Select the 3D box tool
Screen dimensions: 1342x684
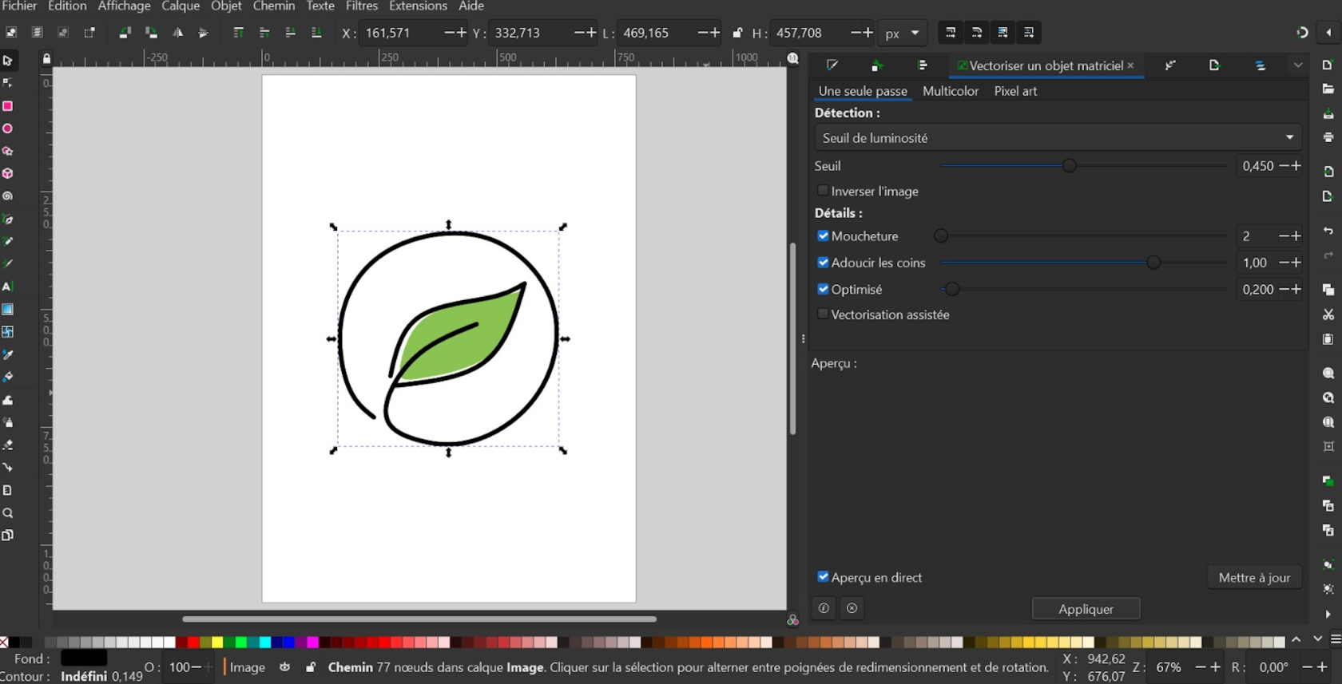point(8,173)
